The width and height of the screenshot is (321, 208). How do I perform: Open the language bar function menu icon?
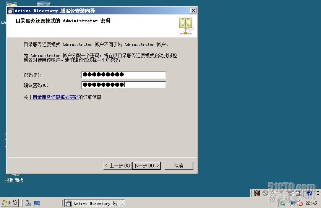click(299, 193)
